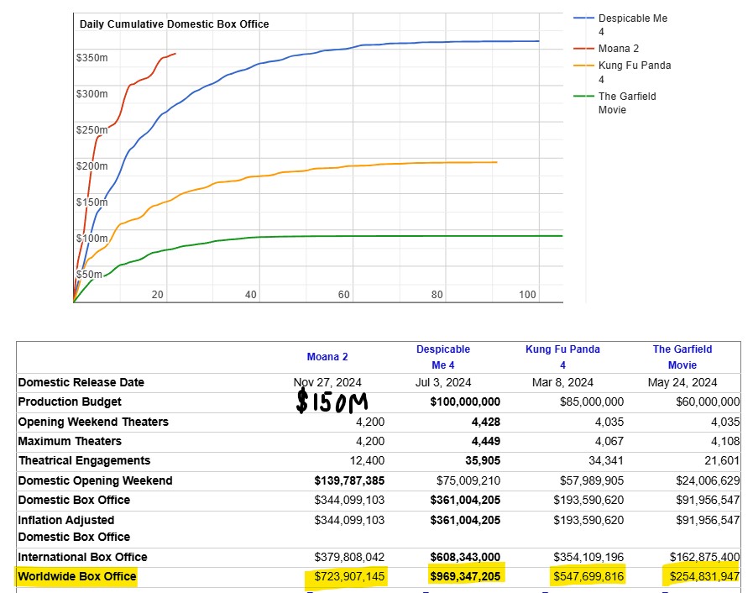Select the International Box Office row label
This screenshot has height=593, width=753.
tap(82, 557)
